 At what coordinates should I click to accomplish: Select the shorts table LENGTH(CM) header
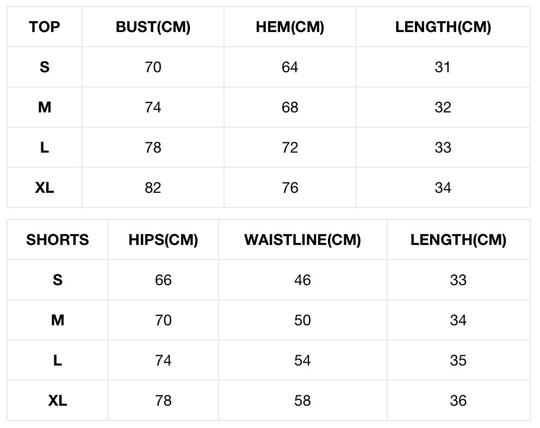pos(458,240)
